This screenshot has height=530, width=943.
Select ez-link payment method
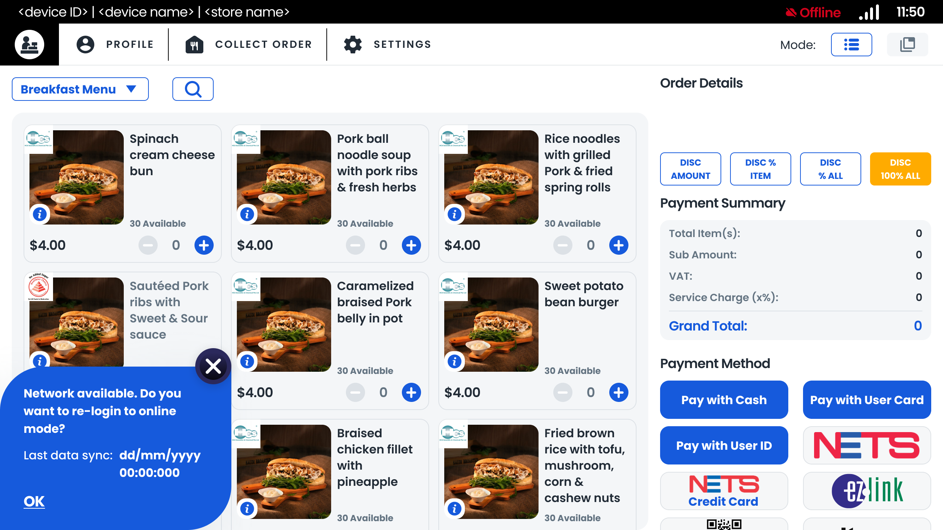pyautogui.click(x=867, y=491)
